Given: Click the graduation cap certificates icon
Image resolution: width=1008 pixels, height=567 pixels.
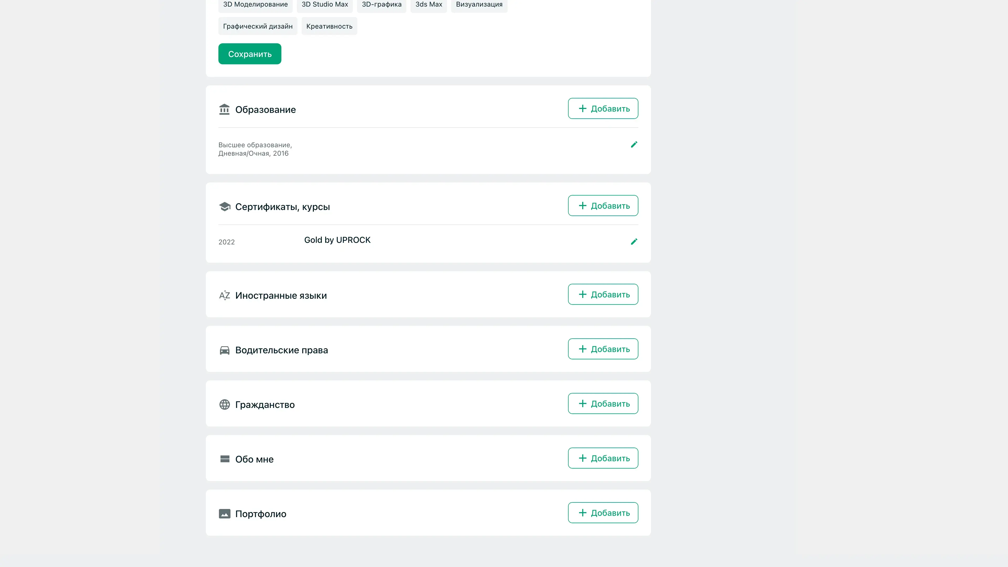Looking at the screenshot, I should [224, 207].
